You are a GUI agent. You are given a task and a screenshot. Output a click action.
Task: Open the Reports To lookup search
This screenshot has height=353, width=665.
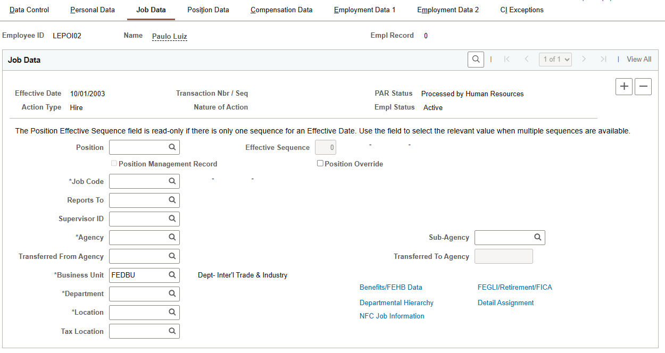(x=172, y=200)
